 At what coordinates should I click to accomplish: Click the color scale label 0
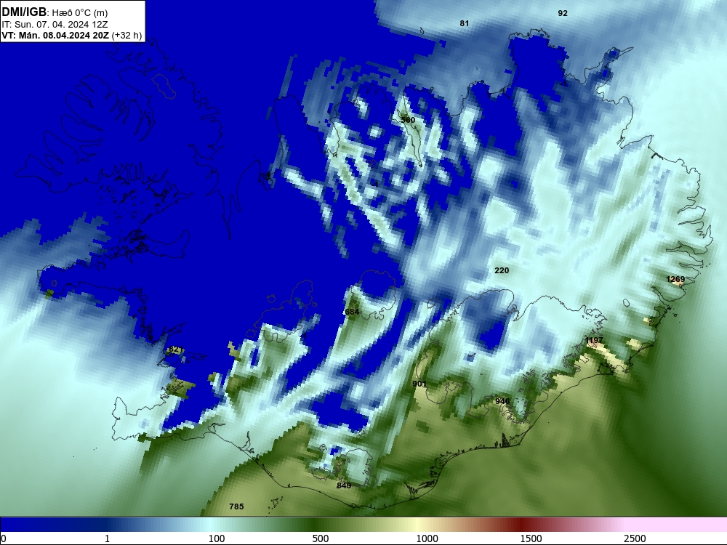[4, 538]
